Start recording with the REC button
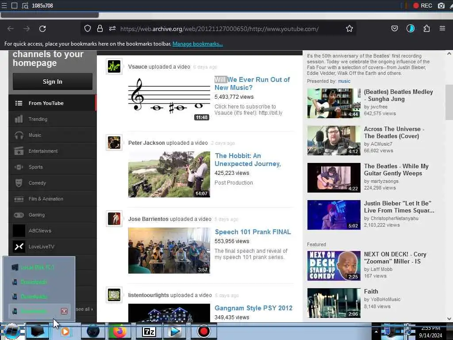 click(422, 5)
